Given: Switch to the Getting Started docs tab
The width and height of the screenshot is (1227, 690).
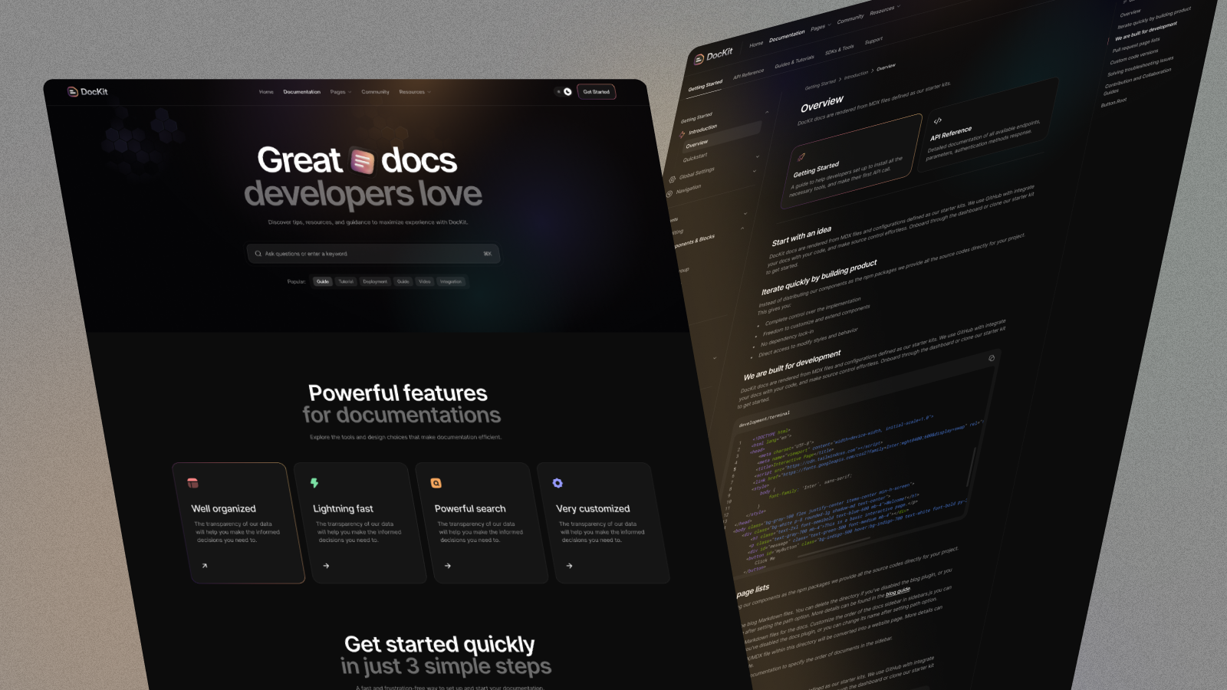Looking at the screenshot, I should tap(706, 84).
